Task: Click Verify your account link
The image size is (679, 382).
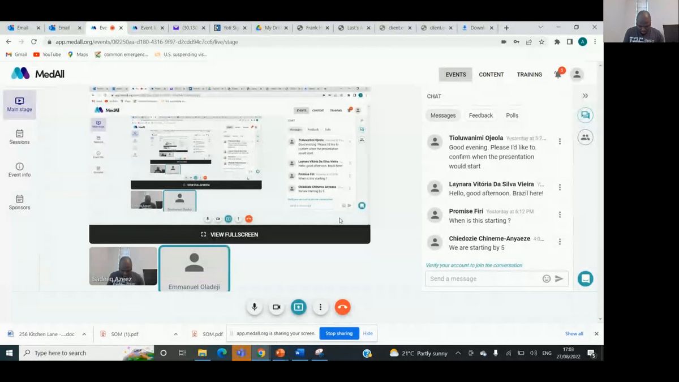Action: coord(474,265)
